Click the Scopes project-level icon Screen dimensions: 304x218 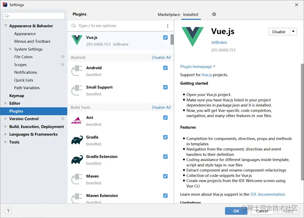tap(63, 64)
